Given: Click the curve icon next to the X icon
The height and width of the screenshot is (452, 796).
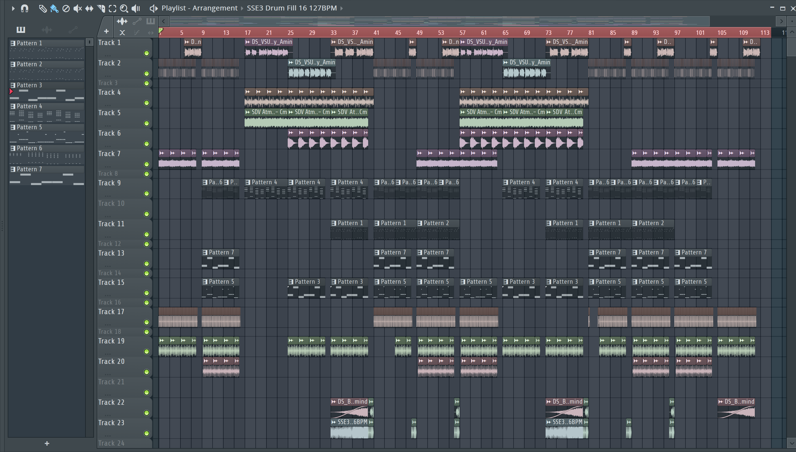Looking at the screenshot, I should coord(137,32).
